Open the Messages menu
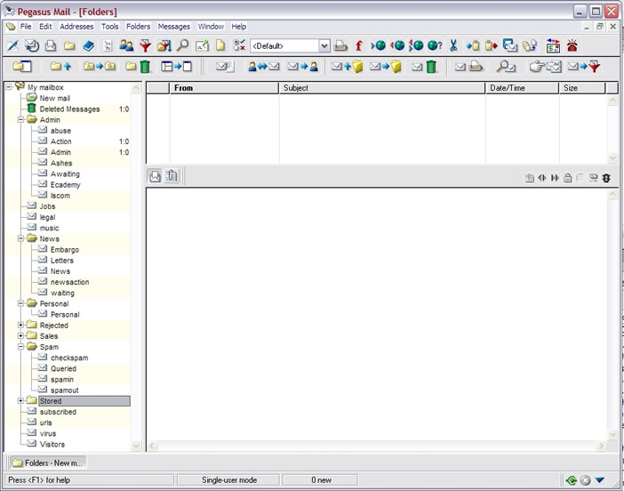The image size is (624, 491). click(174, 27)
